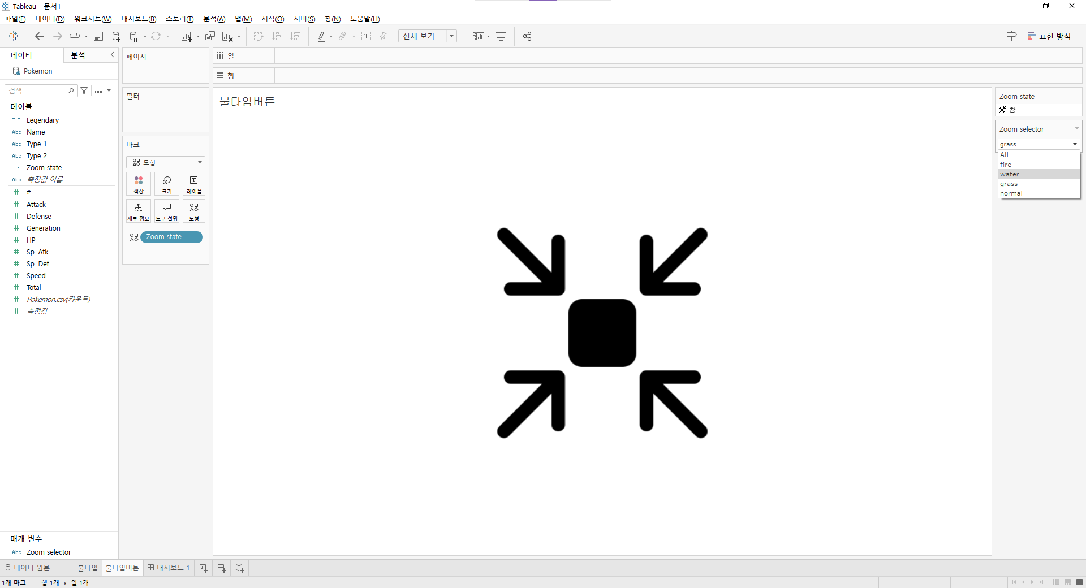1086x588 pixels.
Task: Click the pause auto updates icon
Action: pos(133,36)
